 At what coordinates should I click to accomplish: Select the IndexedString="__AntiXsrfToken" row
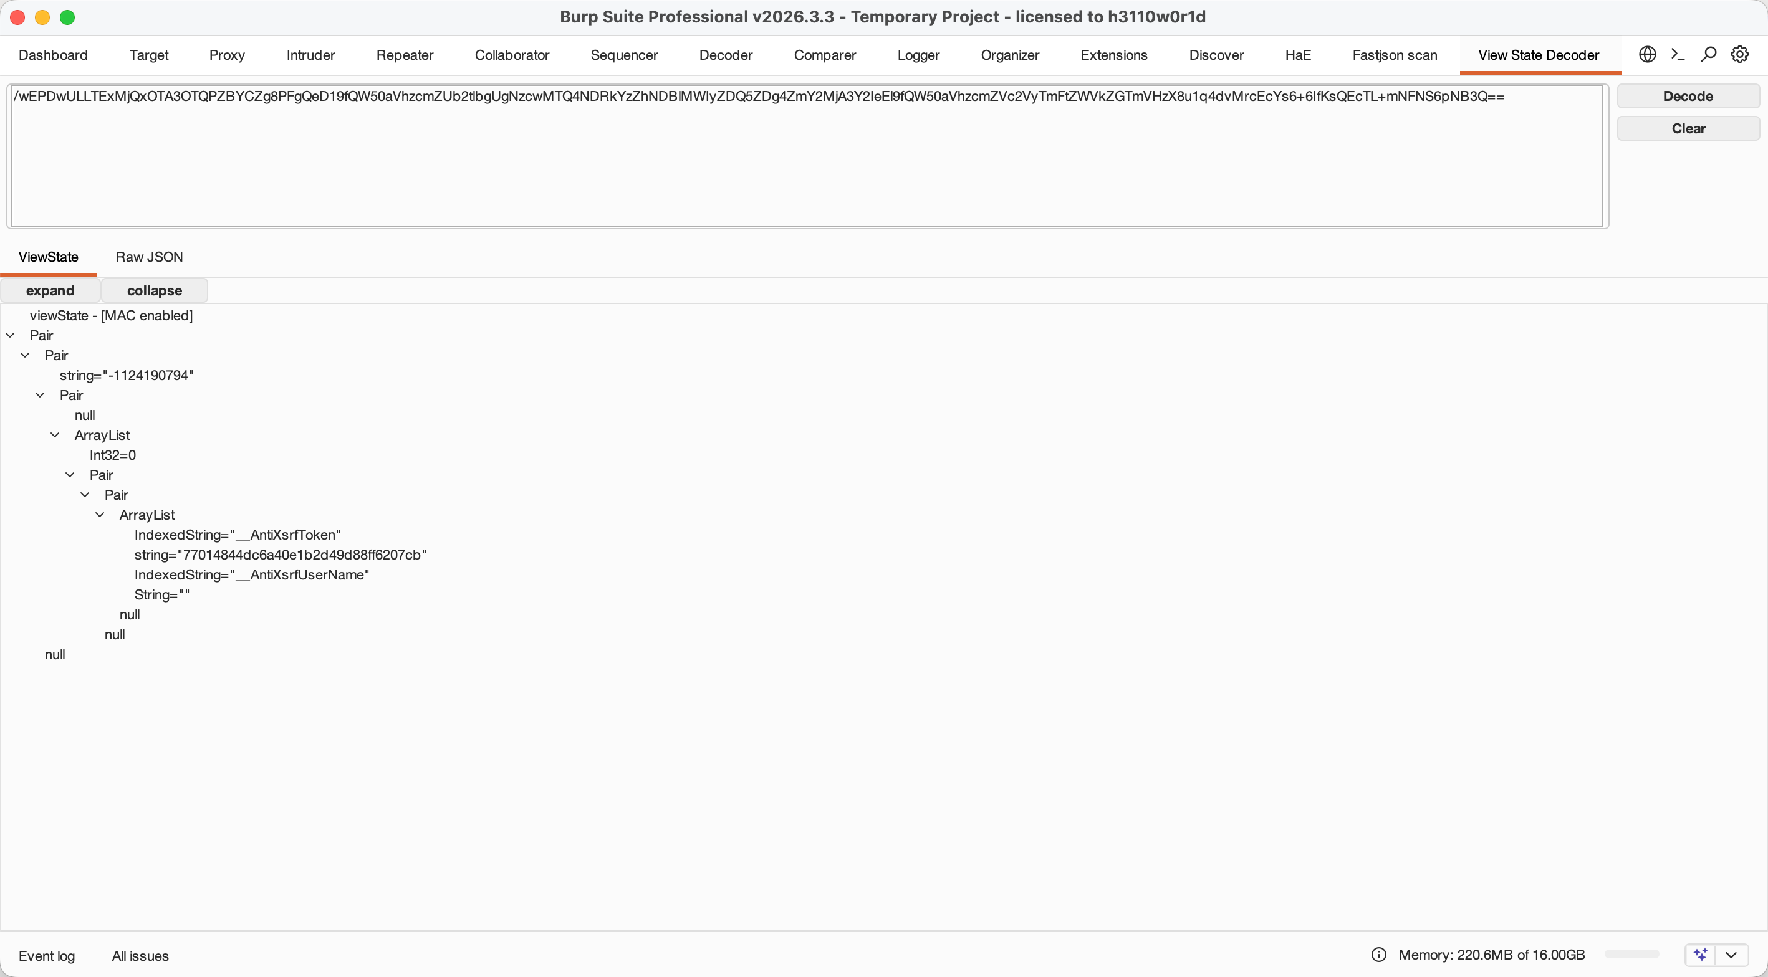pyautogui.click(x=238, y=535)
